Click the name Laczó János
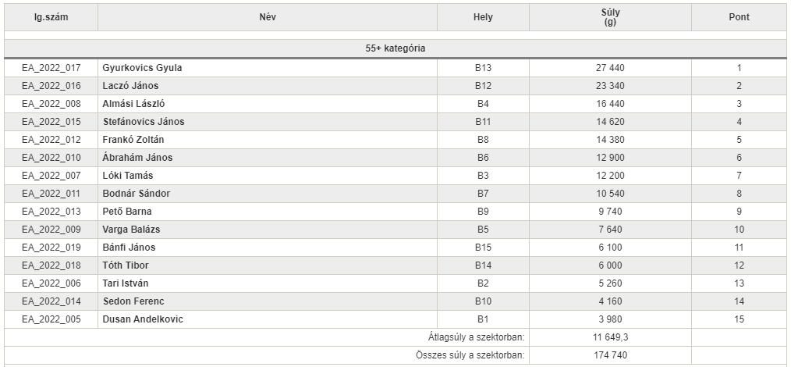The width and height of the screenshot is (791, 367). coord(130,86)
